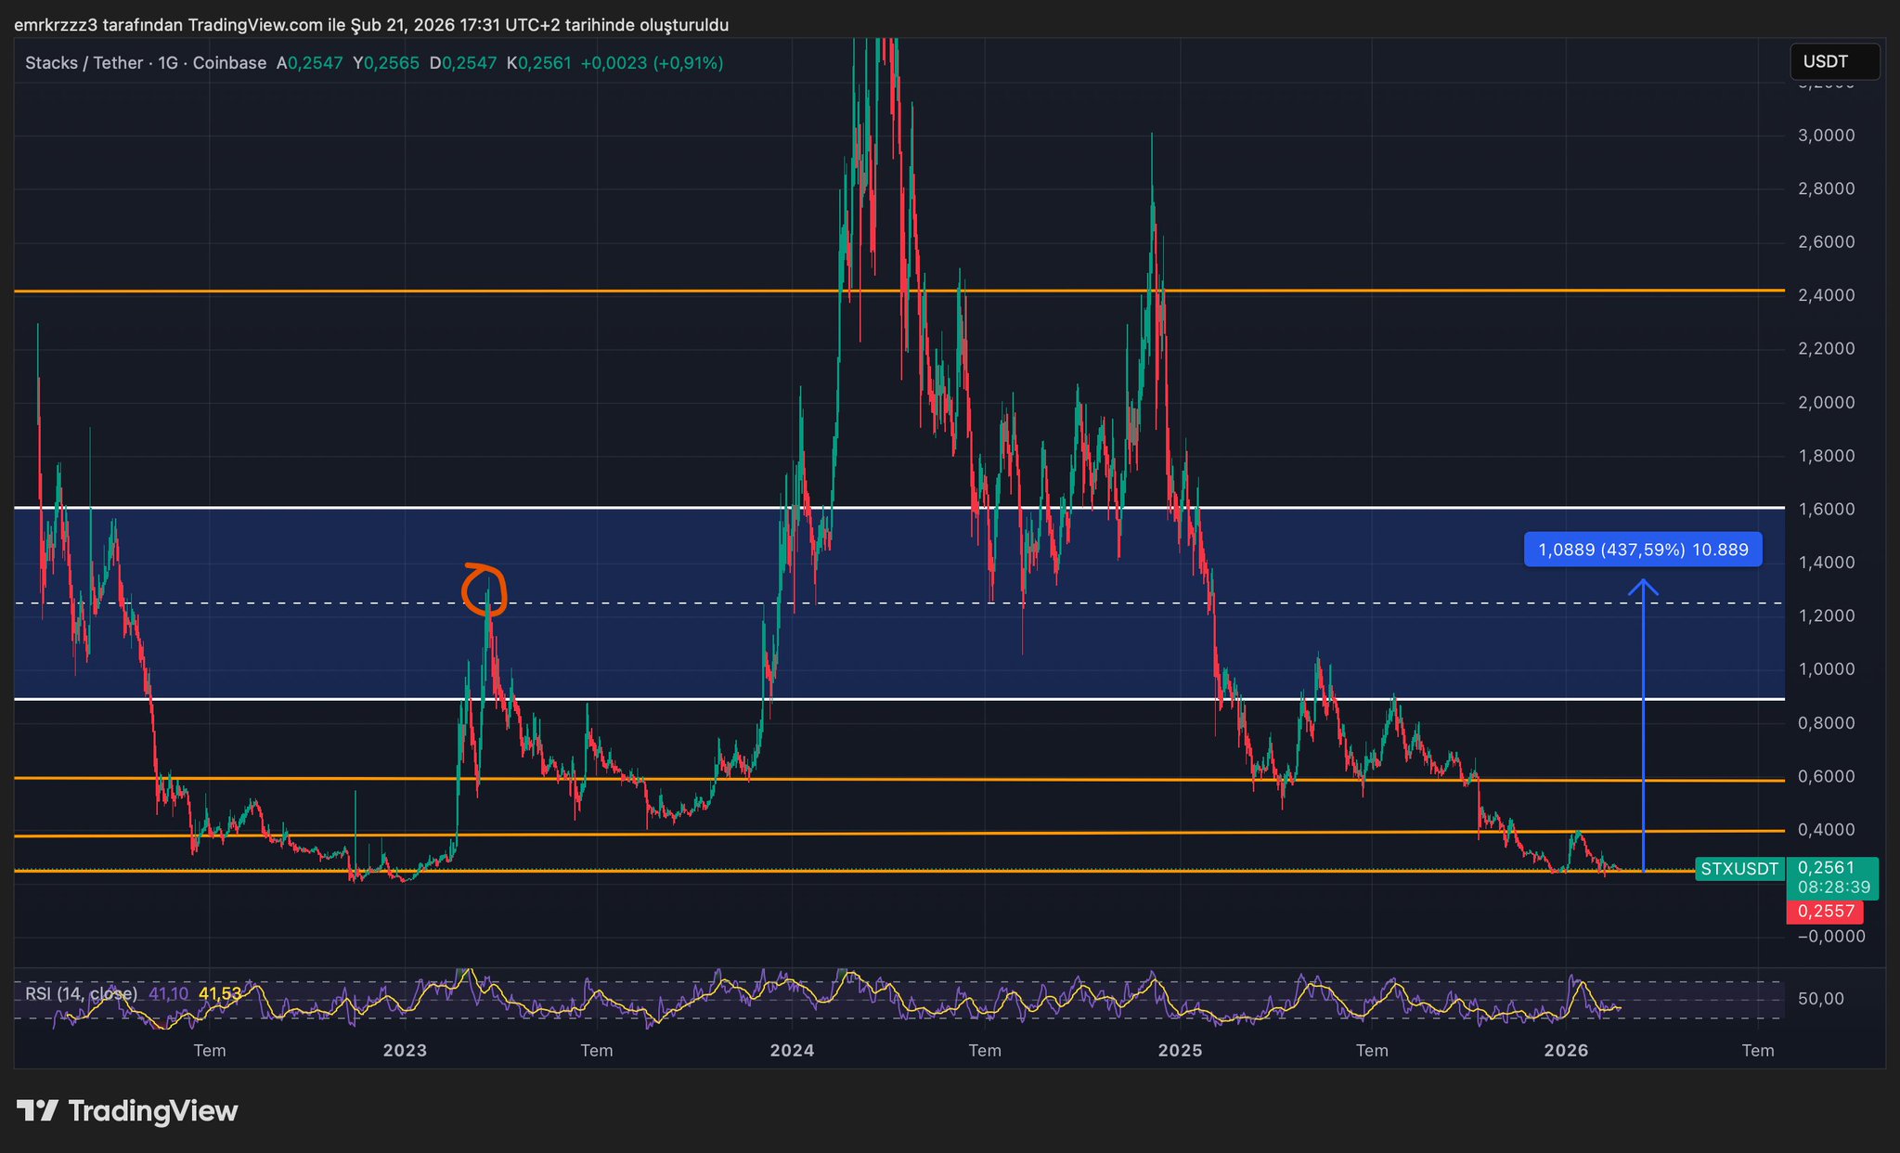Select the 2025 label on time axis
The image size is (1900, 1153).
tap(1180, 1051)
